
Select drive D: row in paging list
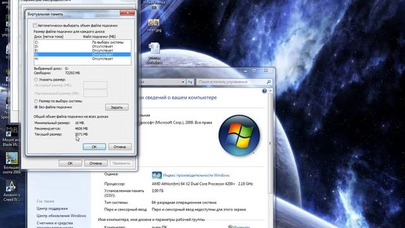tap(82, 46)
